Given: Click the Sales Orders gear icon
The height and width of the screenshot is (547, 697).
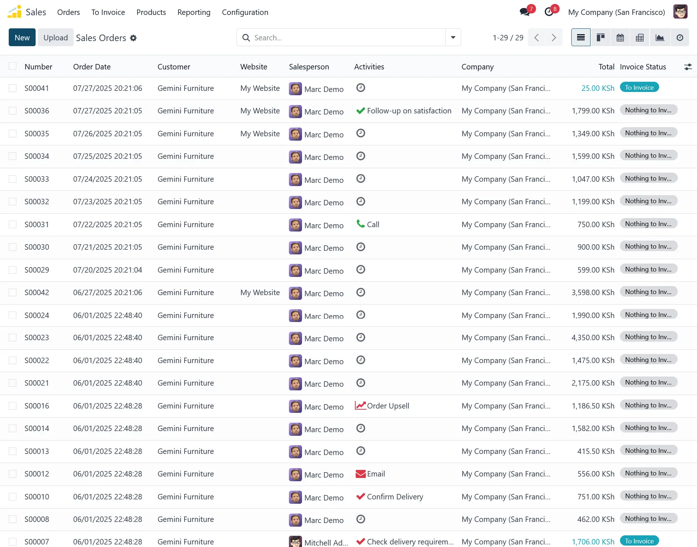Looking at the screenshot, I should (133, 38).
